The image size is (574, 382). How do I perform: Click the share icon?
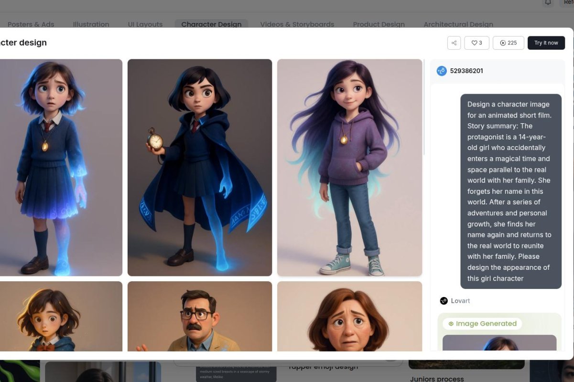pyautogui.click(x=453, y=42)
